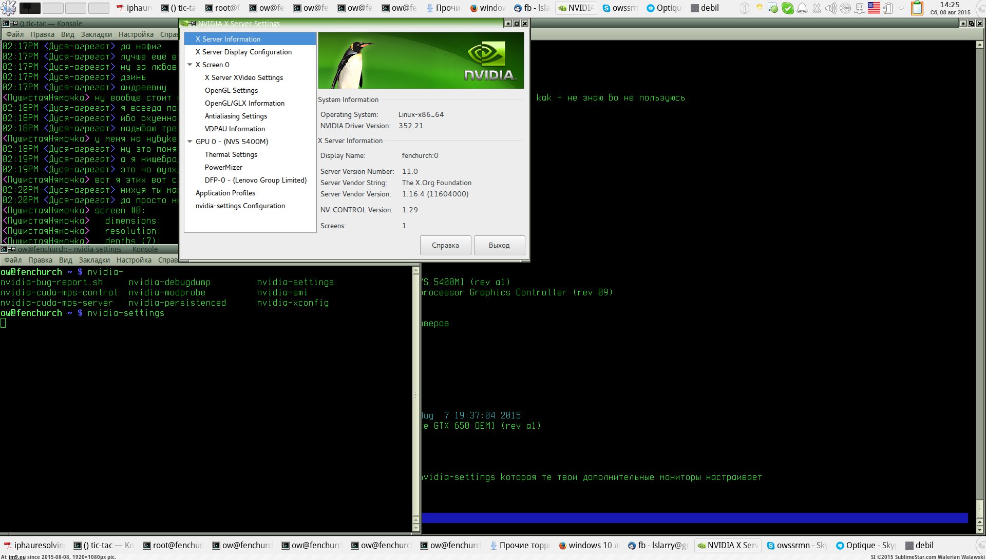Click the network connection tray icon
Screen dimensions: 986x560
click(x=859, y=8)
